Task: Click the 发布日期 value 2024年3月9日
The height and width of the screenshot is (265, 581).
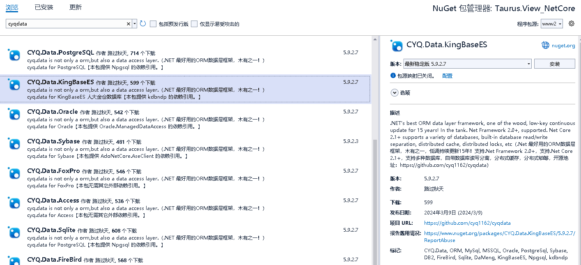Action: click(453, 213)
